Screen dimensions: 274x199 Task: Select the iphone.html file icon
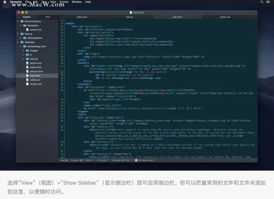pos(27,72)
